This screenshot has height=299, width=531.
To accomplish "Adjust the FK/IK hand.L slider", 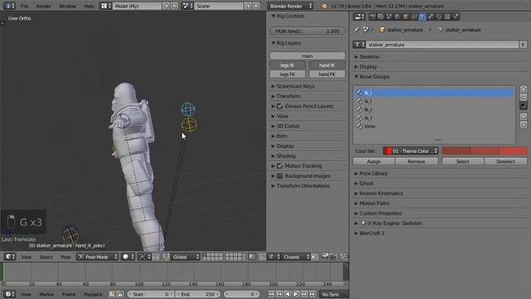I will coord(308,31).
